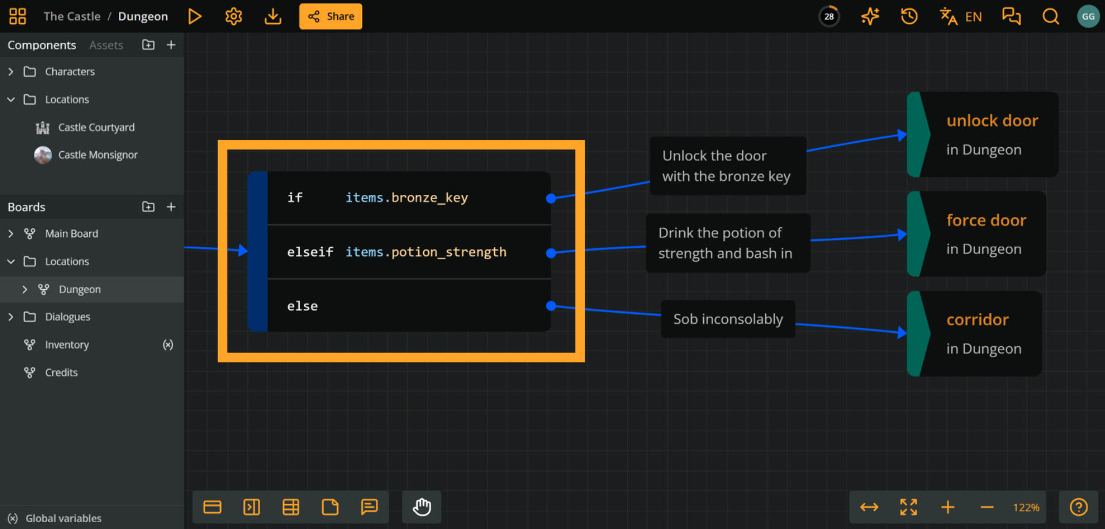Screen dimensions: 1105x529
Task: Open the GG user avatar
Action: pos(1088,16)
